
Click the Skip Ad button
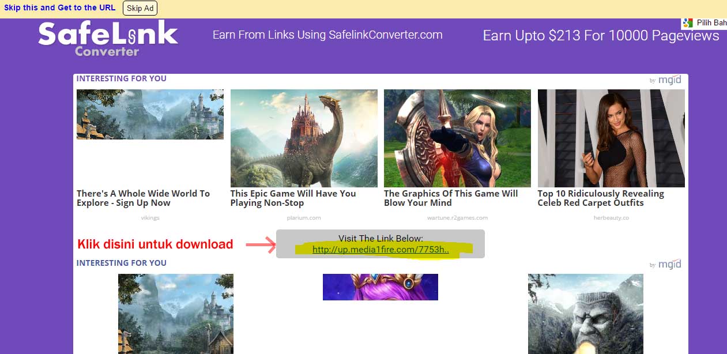(x=140, y=8)
